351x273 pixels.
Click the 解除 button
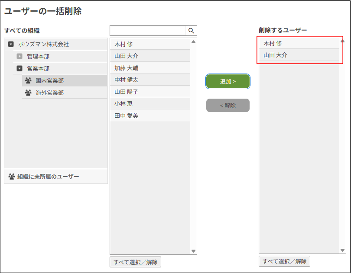click(x=227, y=106)
